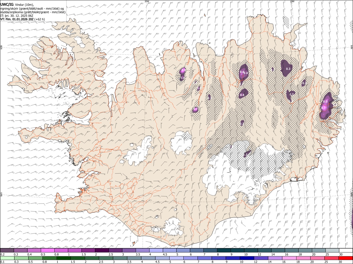Screen dimensions: 353x264
Task: Click the 'UWC/IG: Vindur (10m)' title line
Action: pos(17,4)
